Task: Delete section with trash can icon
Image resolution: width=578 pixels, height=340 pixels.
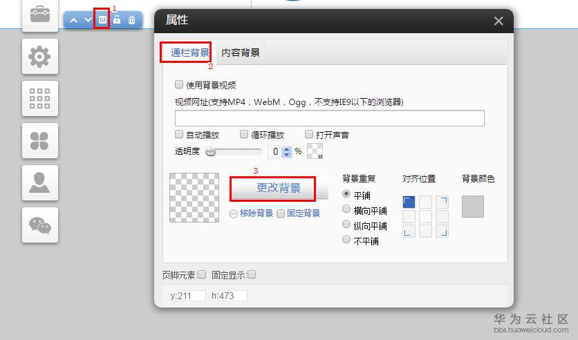Action: click(131, 20)
